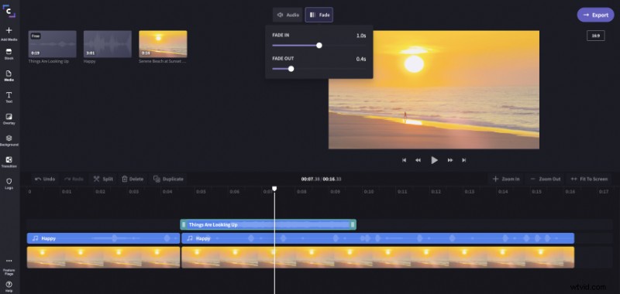Duplicate the selected clip

(168, 179)
